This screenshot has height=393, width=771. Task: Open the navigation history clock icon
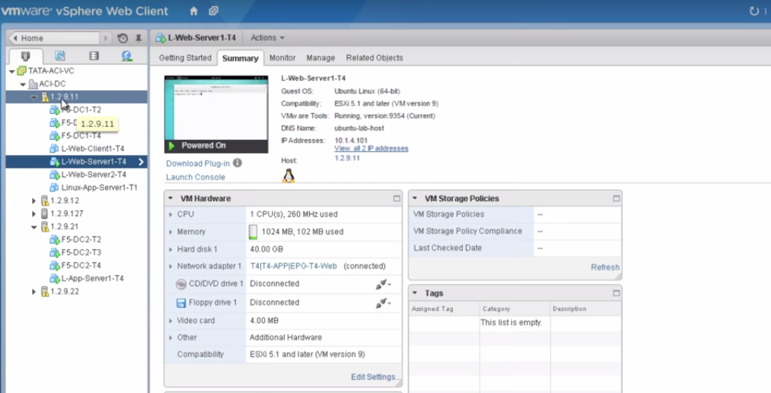coord(123,38)
